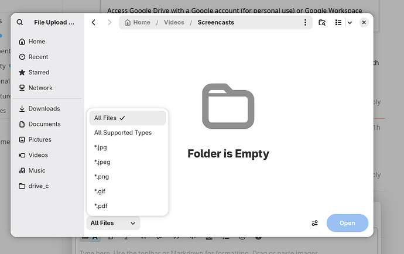Open Music folder in sidebar

click(x=47, y=170)
